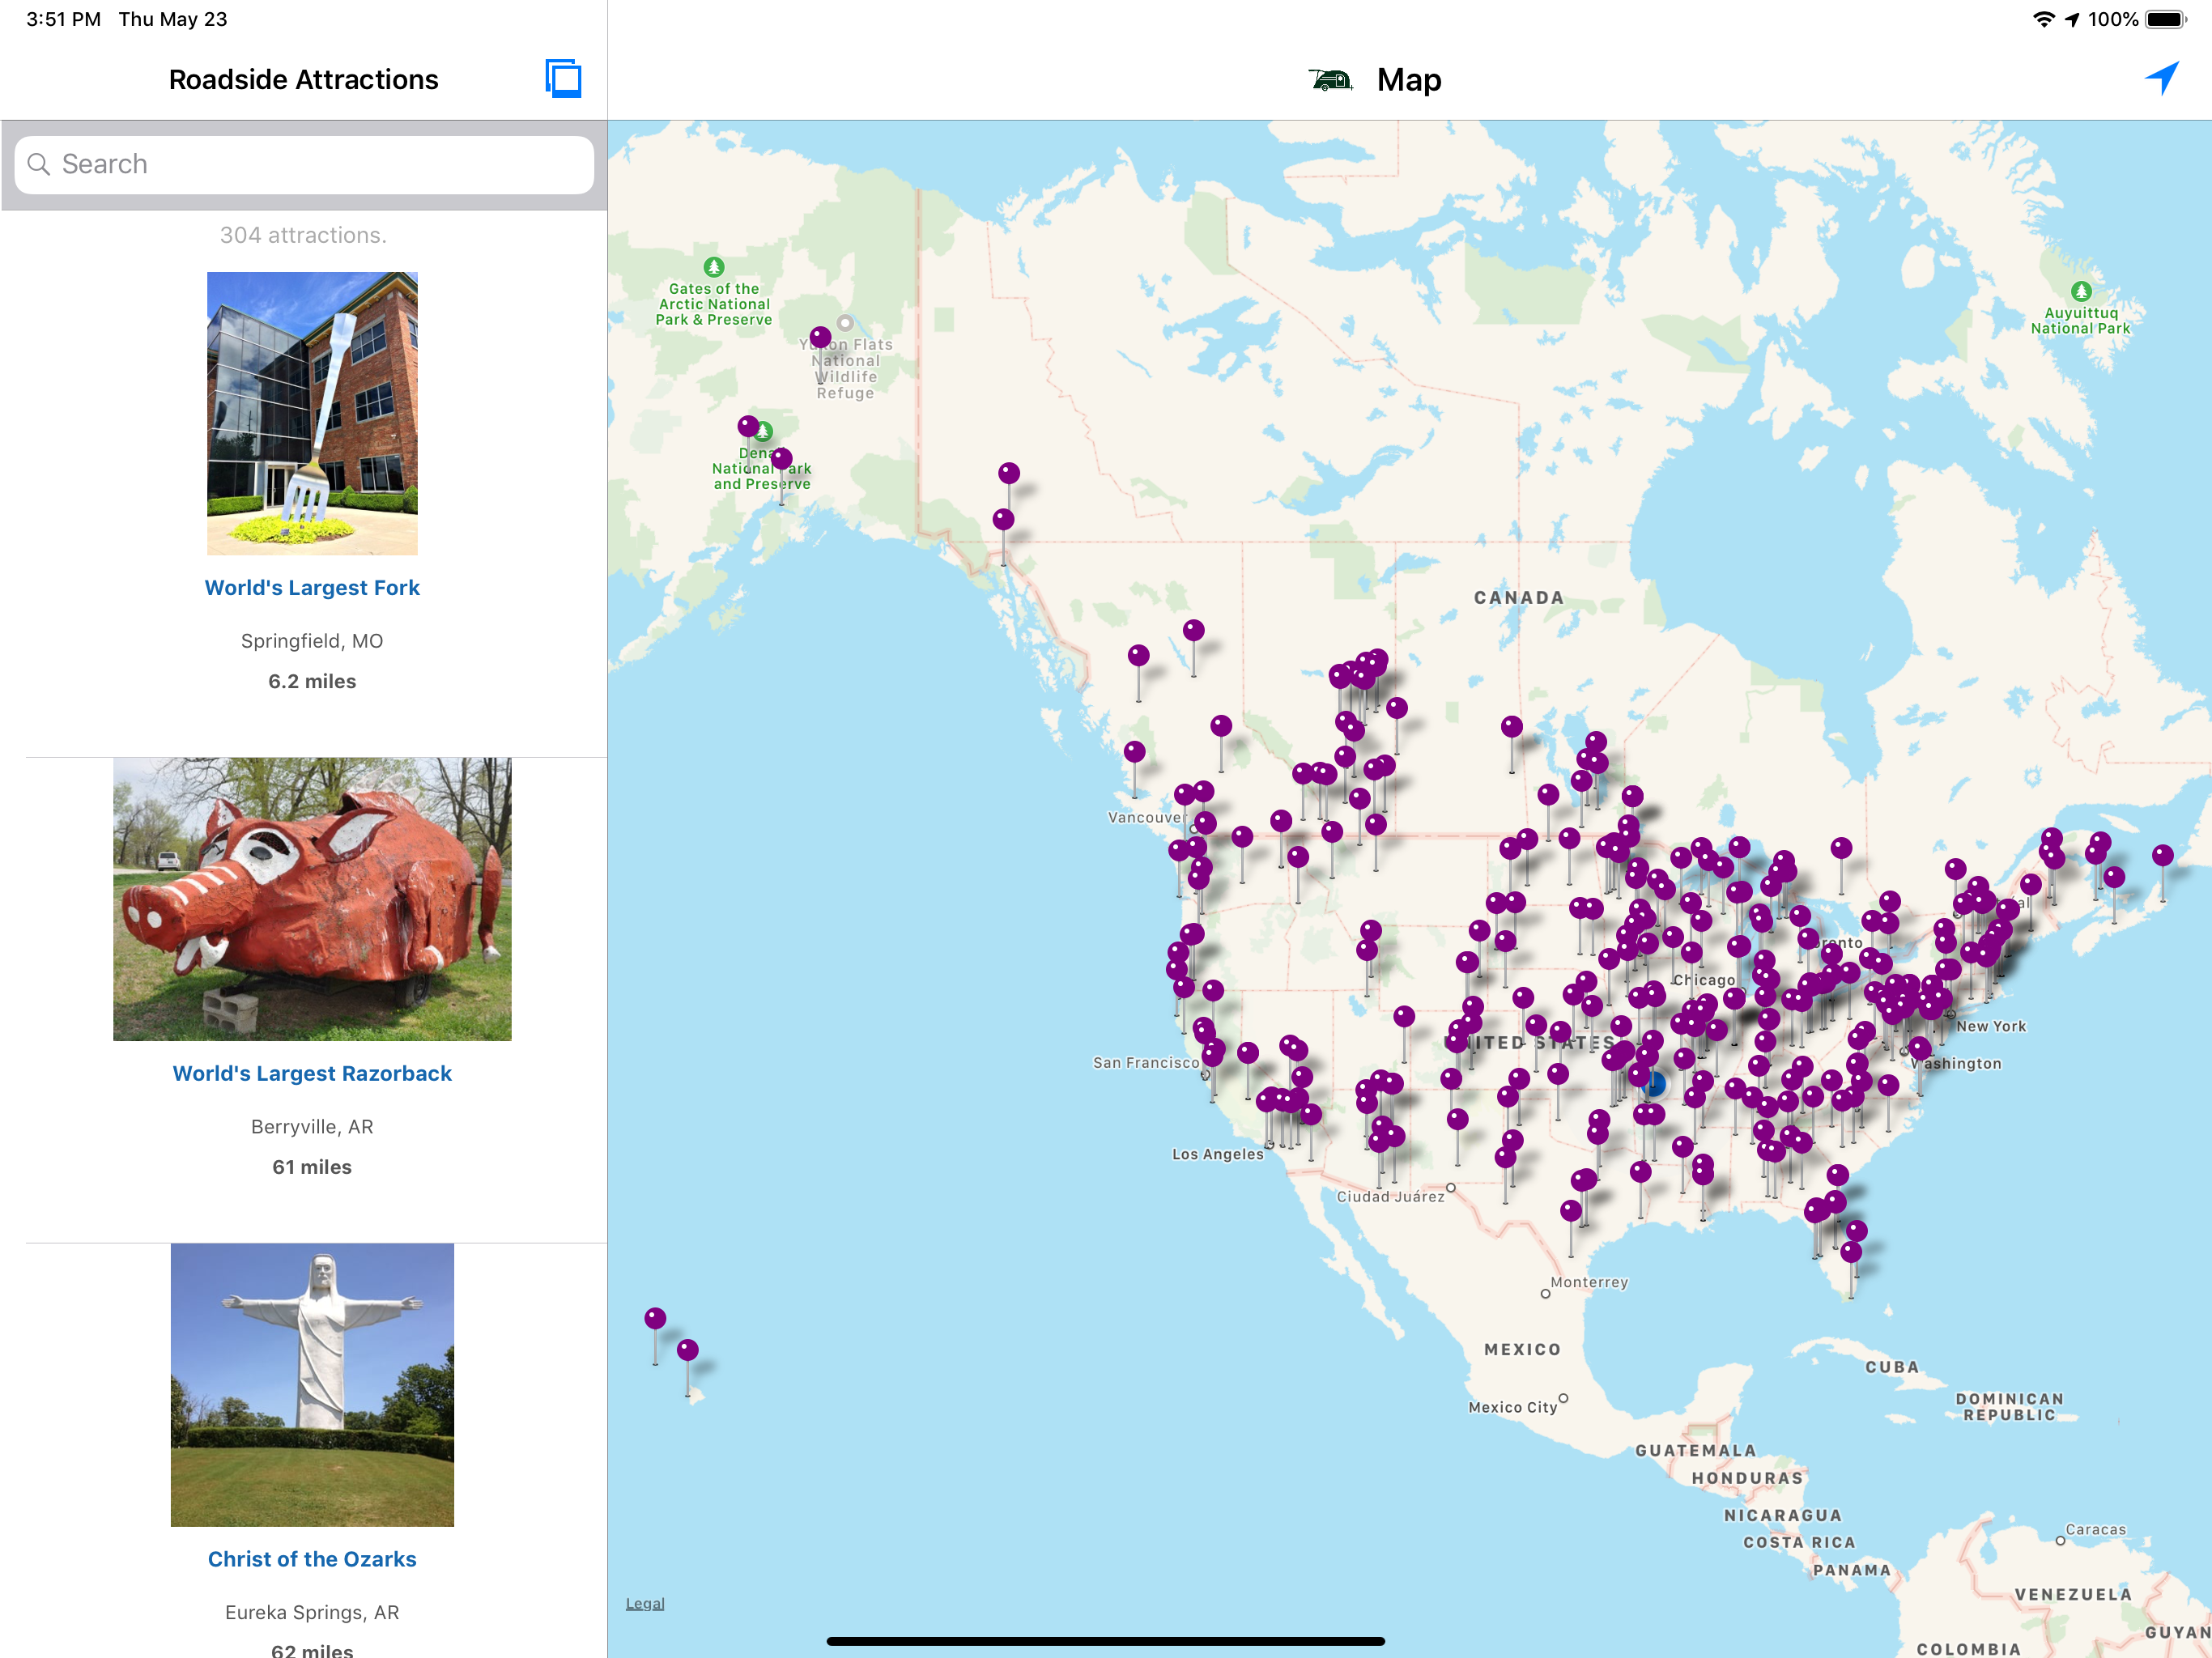Select the easternmost pin in Nova Scotia
The width and height of the screenshot is (2212, 1658).
click(2162, 856)
